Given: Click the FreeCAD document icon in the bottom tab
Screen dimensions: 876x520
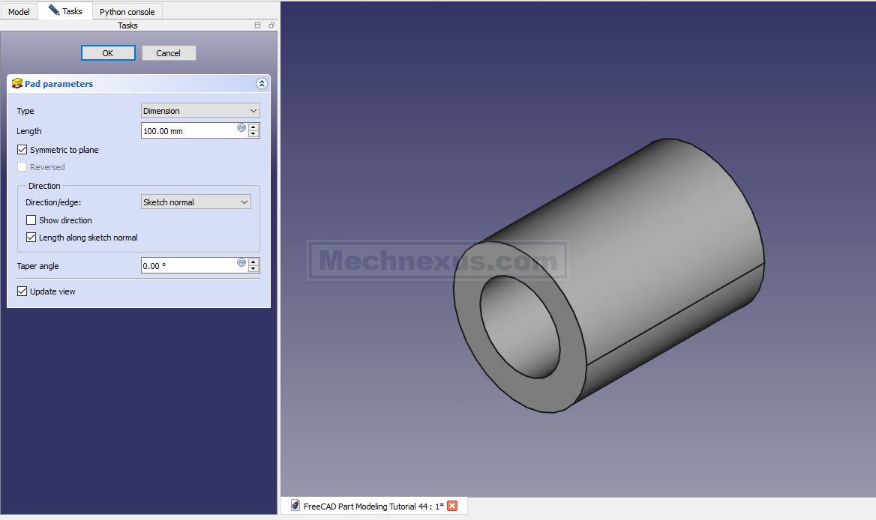Looking at the screenshot, I should point(295,506).
